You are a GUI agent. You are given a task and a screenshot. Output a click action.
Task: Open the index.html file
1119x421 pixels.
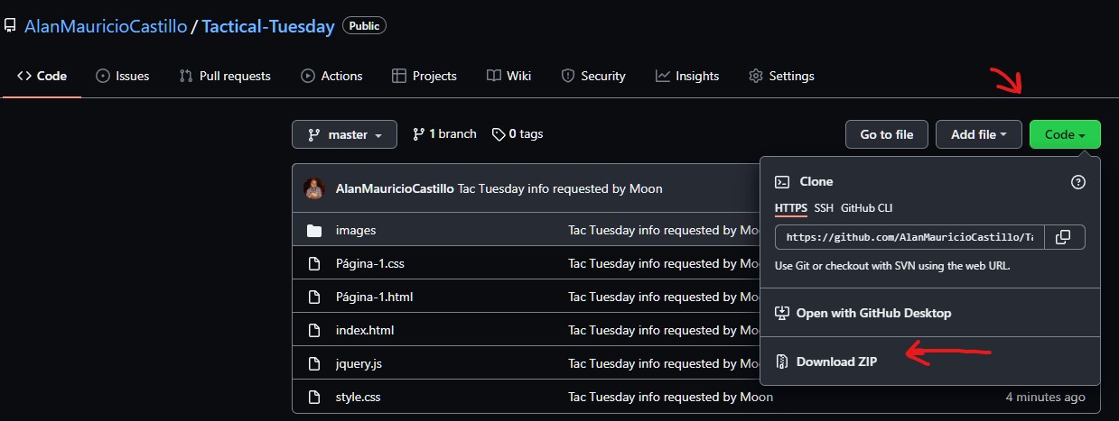tap(365, 330)
